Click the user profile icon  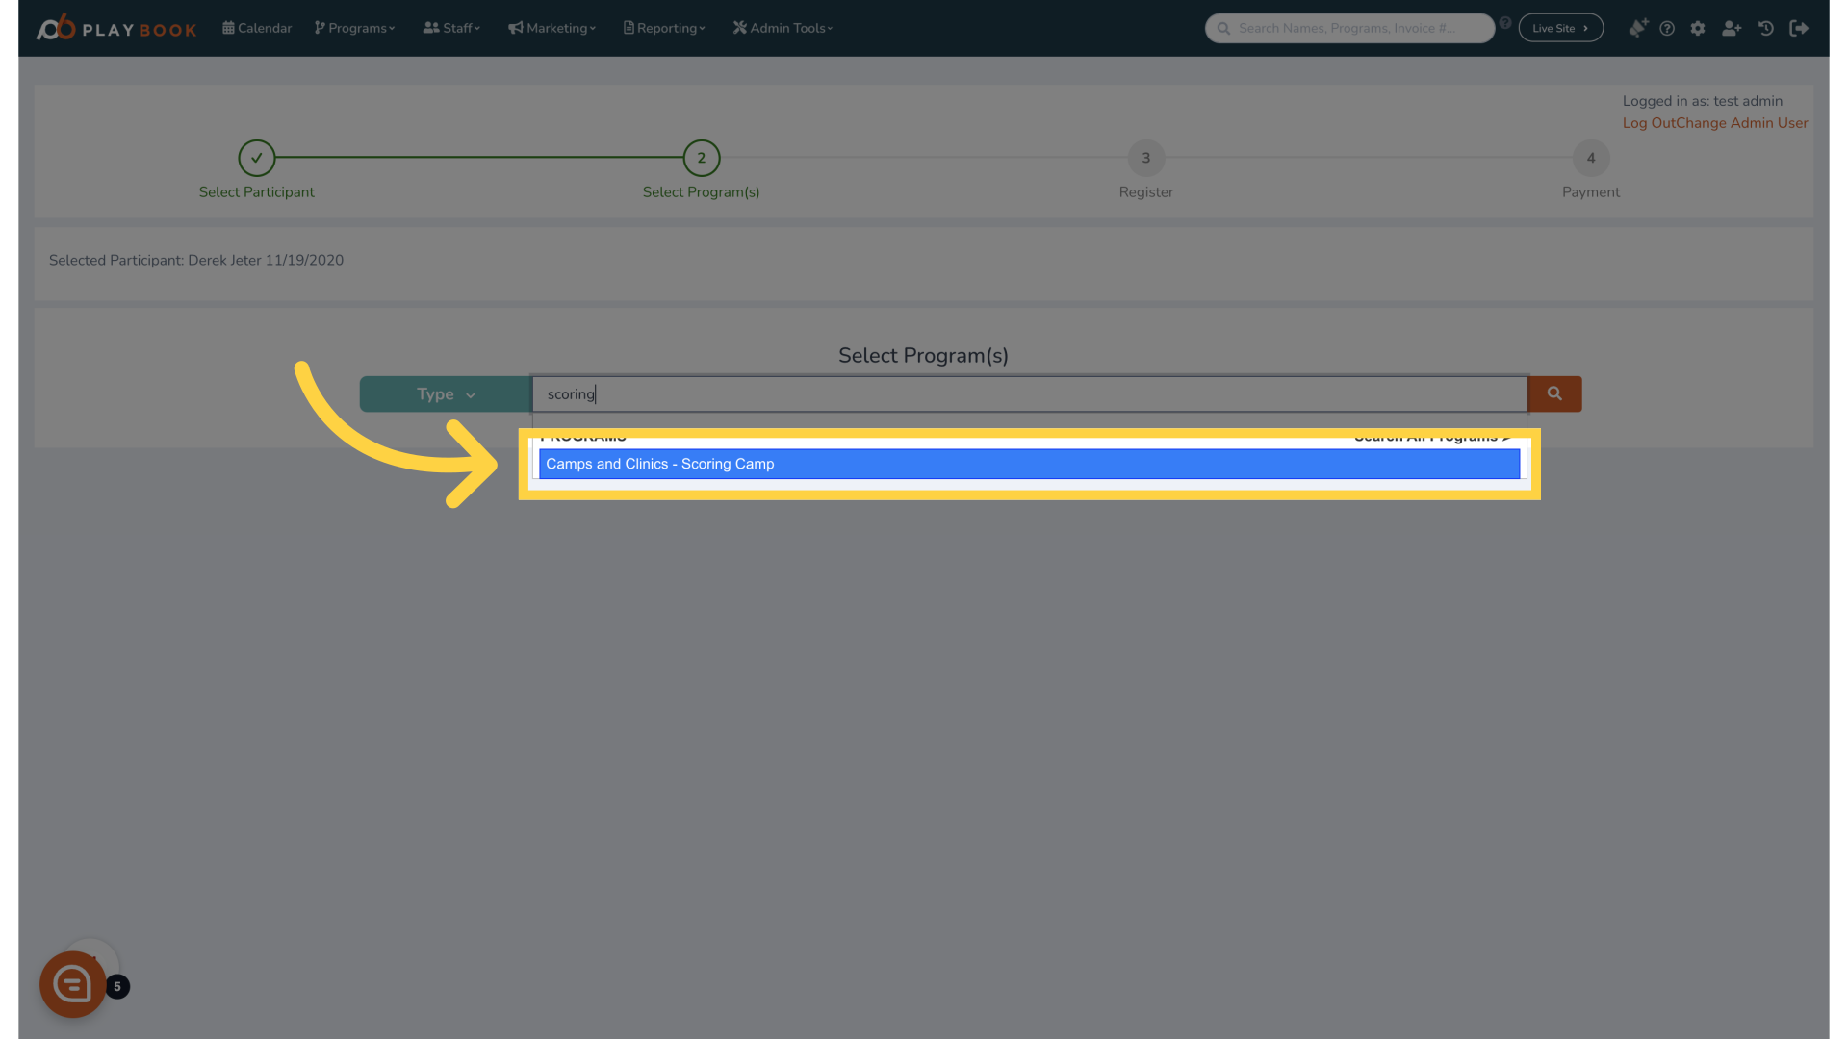1730,28
